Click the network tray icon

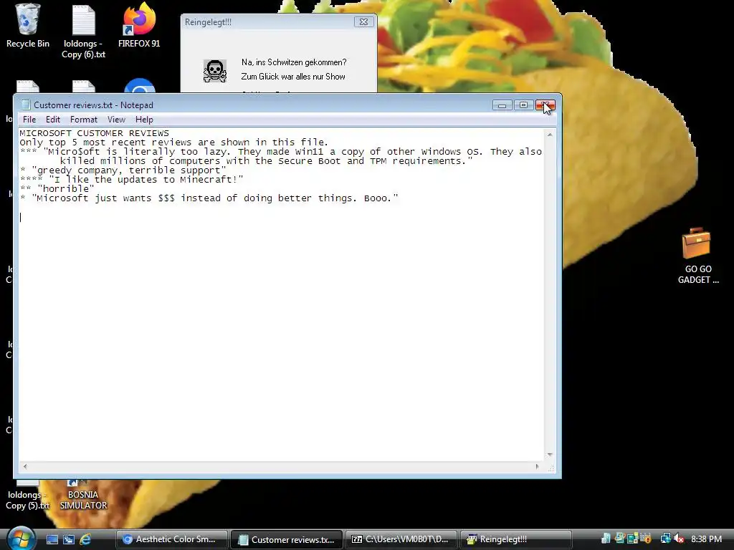[665, 539]
